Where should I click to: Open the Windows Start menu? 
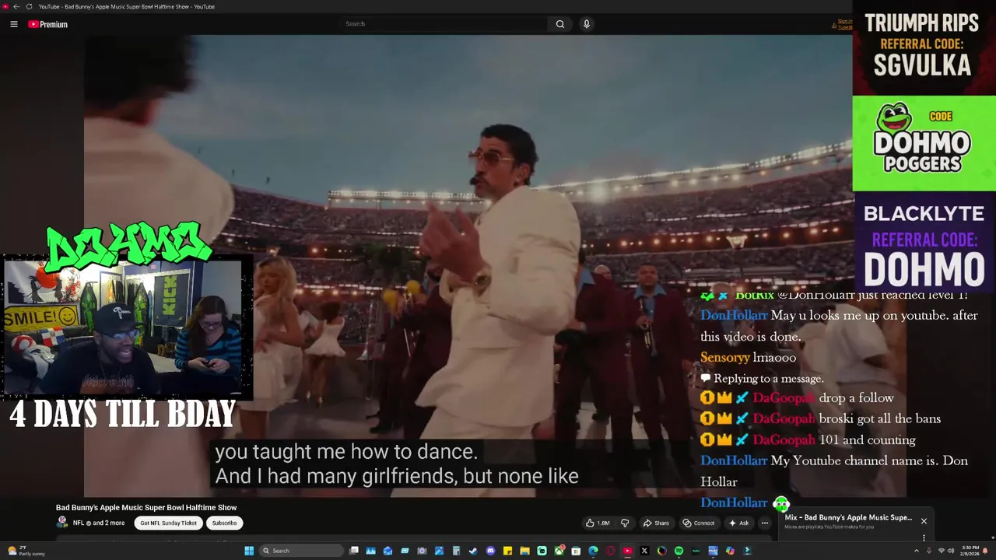point(249,551)
